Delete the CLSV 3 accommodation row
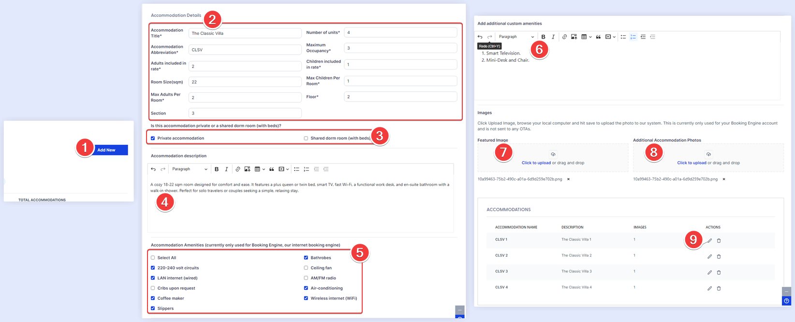795x322 pixels. 719,273
